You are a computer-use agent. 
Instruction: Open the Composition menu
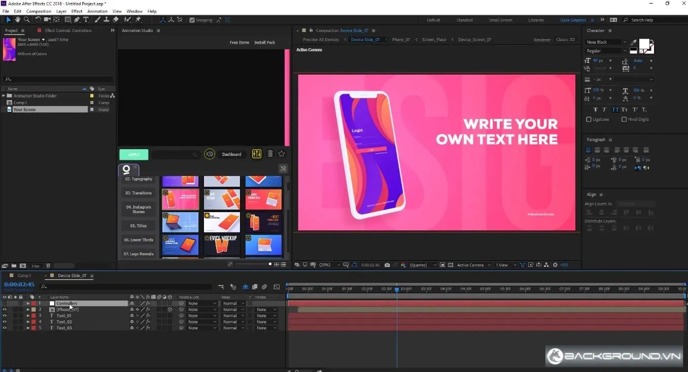[39, 11]
